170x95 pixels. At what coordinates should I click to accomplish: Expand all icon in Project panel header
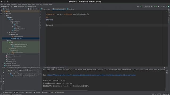(31, 9)
